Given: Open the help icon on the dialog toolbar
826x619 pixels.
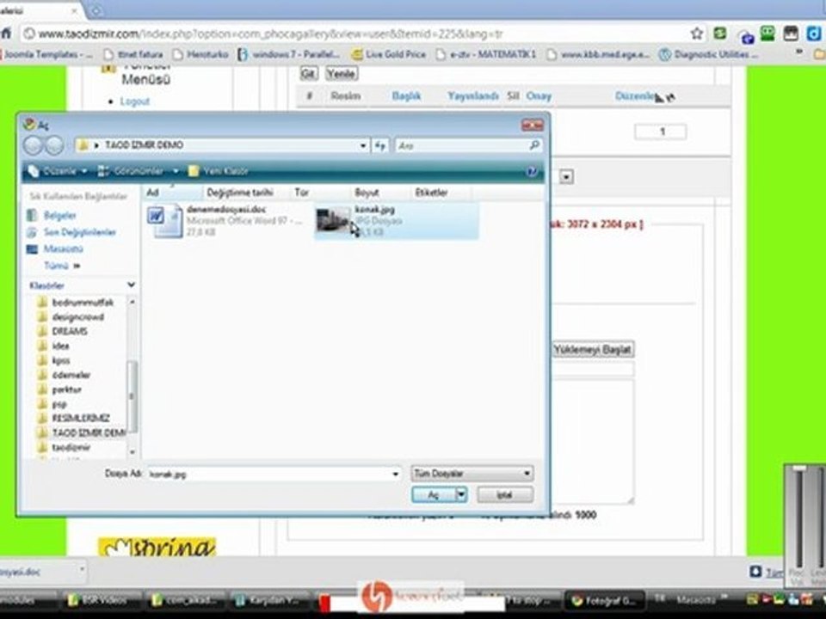Looking at the screenshot, I should [532, 171].
